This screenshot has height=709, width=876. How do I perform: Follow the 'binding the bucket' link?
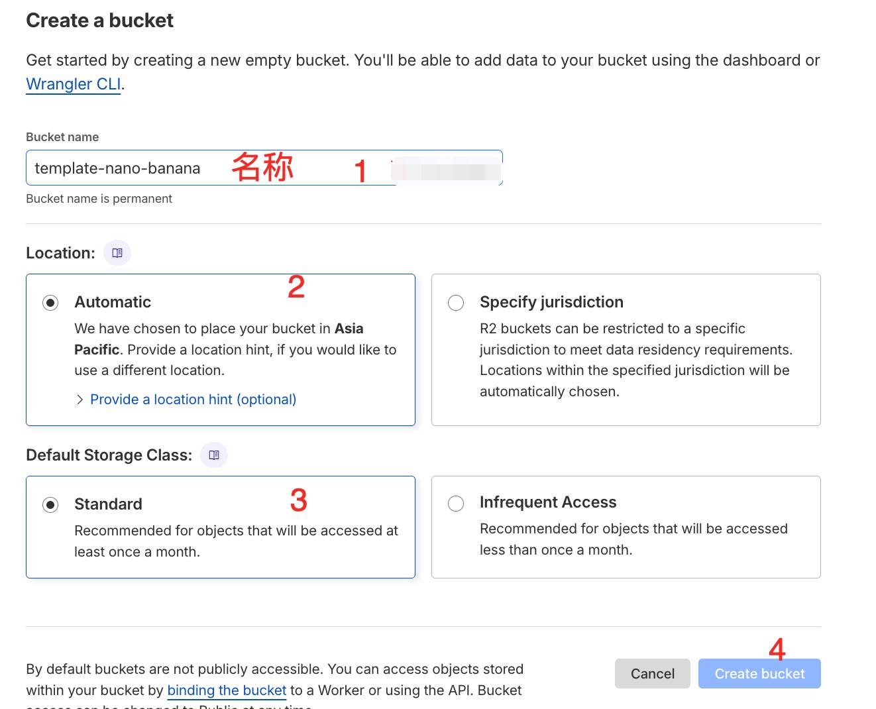pos(227,690)
